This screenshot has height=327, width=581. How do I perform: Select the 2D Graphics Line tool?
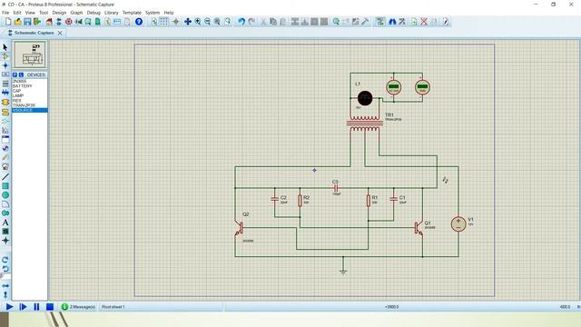(5, 177)
